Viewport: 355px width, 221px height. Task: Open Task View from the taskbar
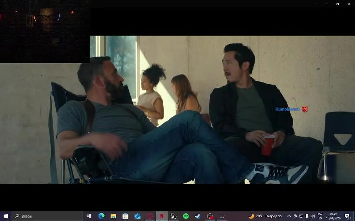pyautogui.click(x=89, y=216)
